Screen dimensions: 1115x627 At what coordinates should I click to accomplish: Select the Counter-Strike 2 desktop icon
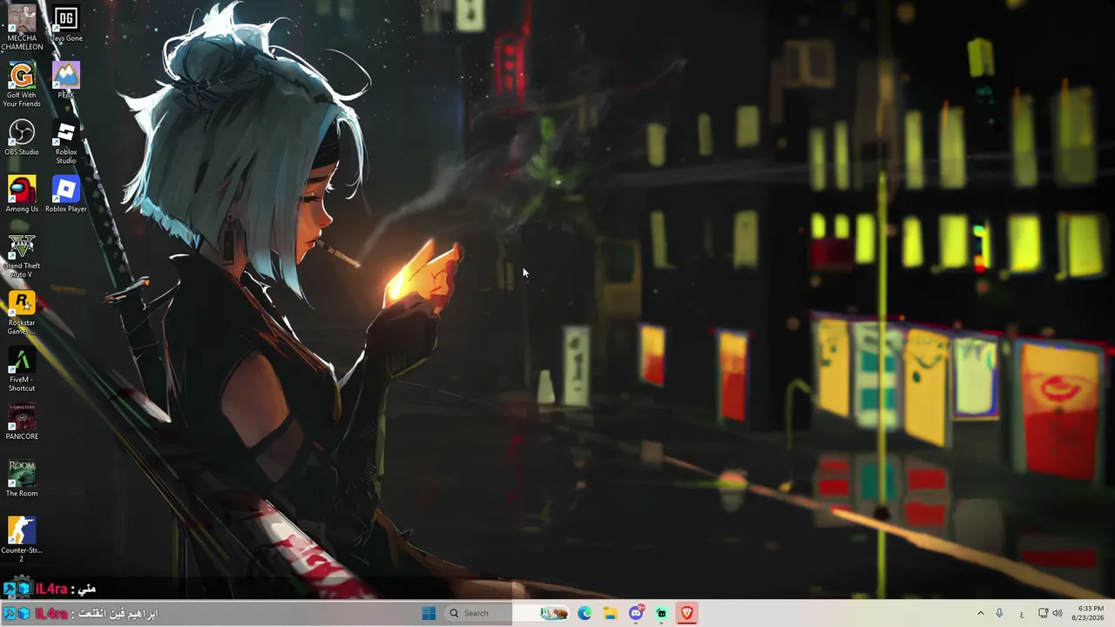click(22, 540)
